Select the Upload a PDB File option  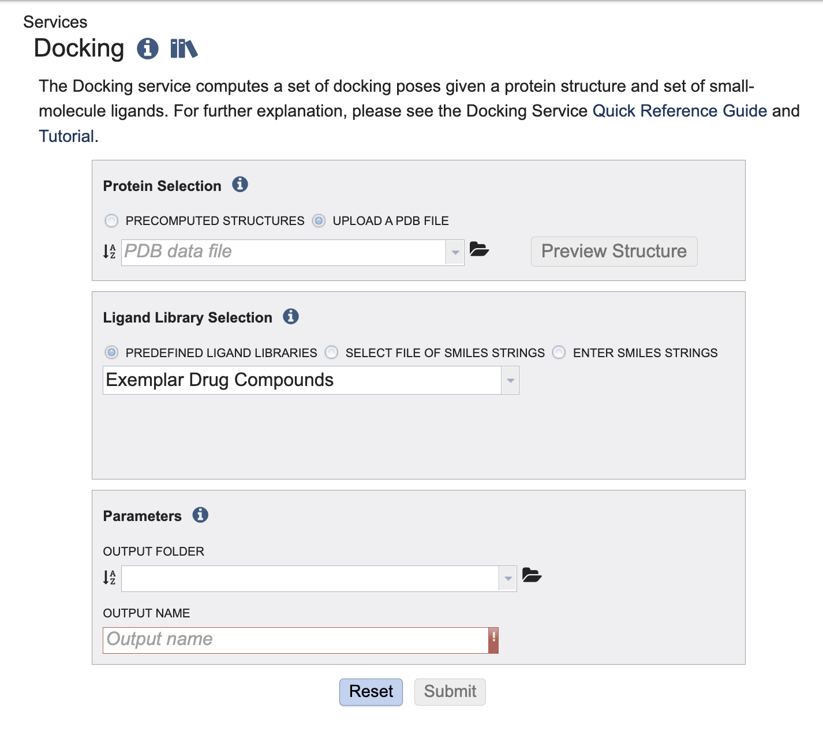click(319, 221)
